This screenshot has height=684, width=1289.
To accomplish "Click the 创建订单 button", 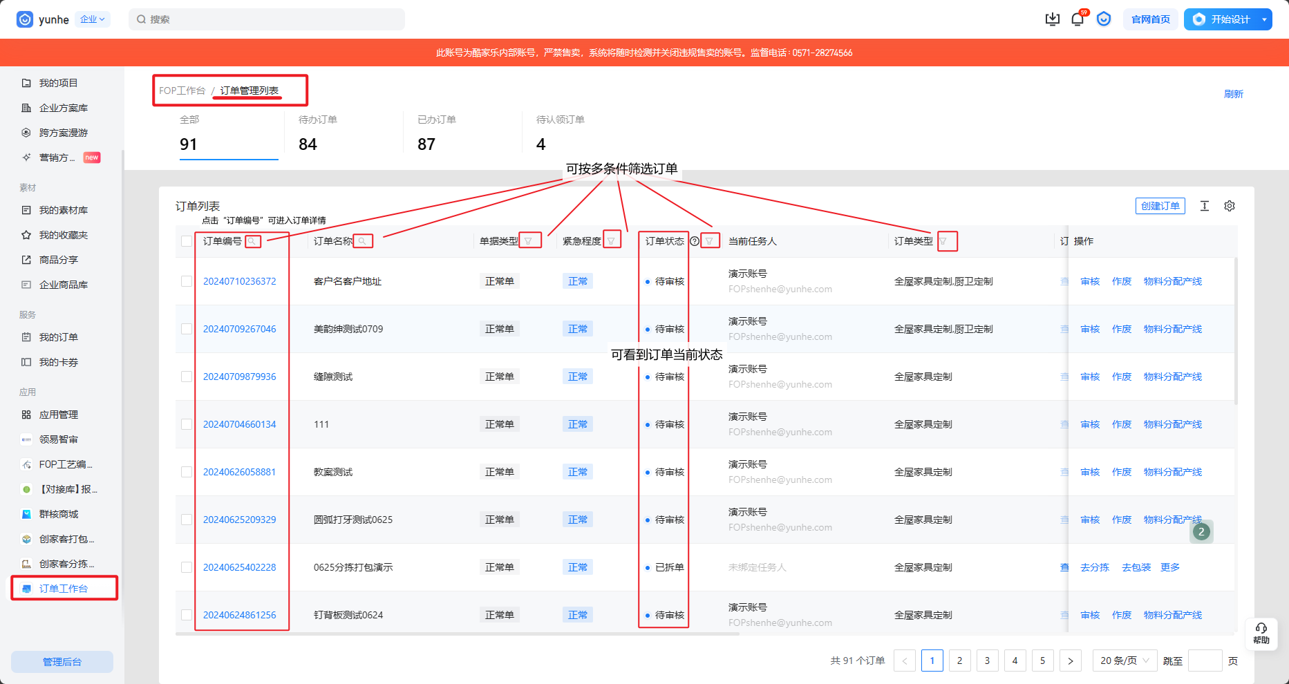I will coord(1160,206).
